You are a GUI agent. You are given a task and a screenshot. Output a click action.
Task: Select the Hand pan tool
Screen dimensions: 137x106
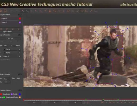pyautogui.click(x=50, y=11)
